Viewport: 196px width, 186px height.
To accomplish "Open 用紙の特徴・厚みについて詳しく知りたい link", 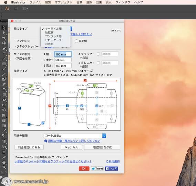I will pyautogui.click(x=74, y=141).
